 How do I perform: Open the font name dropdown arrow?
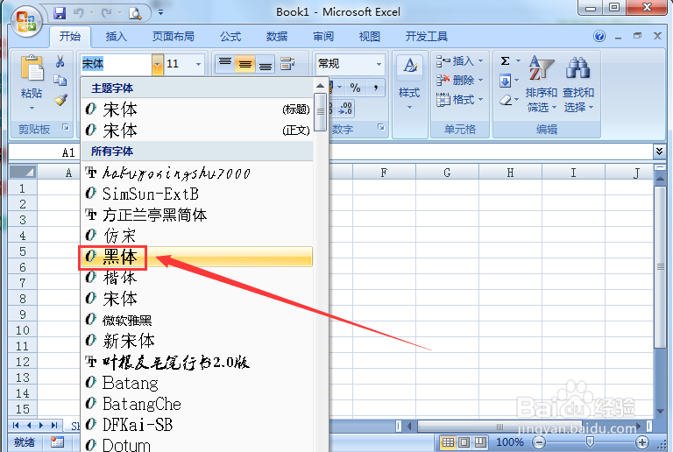coord(157,64)
